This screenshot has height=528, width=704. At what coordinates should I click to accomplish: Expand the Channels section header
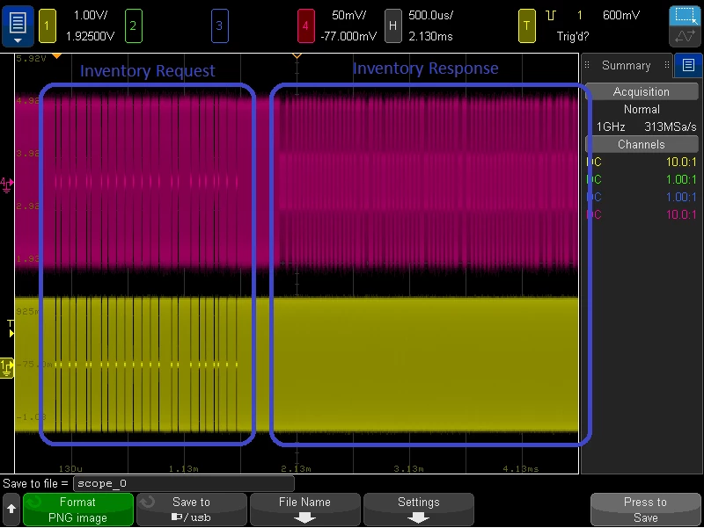tap(642, 144)
